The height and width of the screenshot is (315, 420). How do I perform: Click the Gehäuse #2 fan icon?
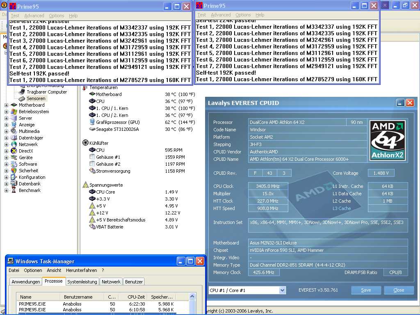click(92, 164)
